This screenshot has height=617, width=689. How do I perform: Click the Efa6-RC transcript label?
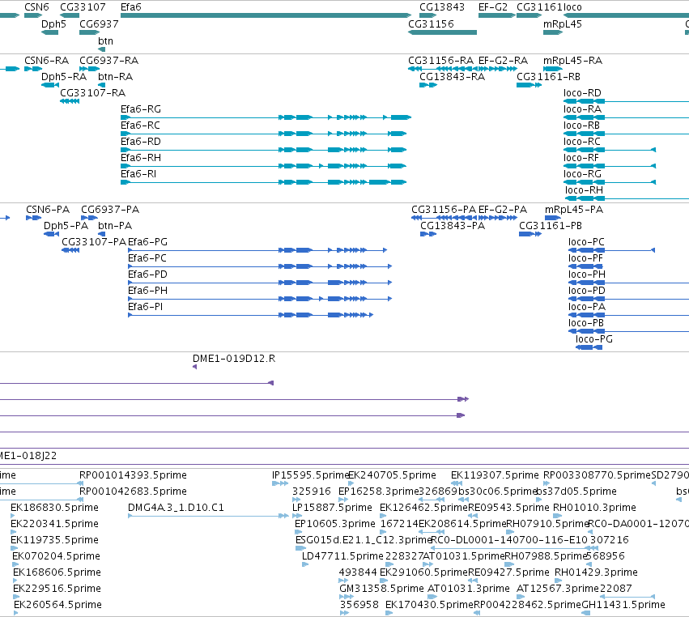click(x=140, y=126)
